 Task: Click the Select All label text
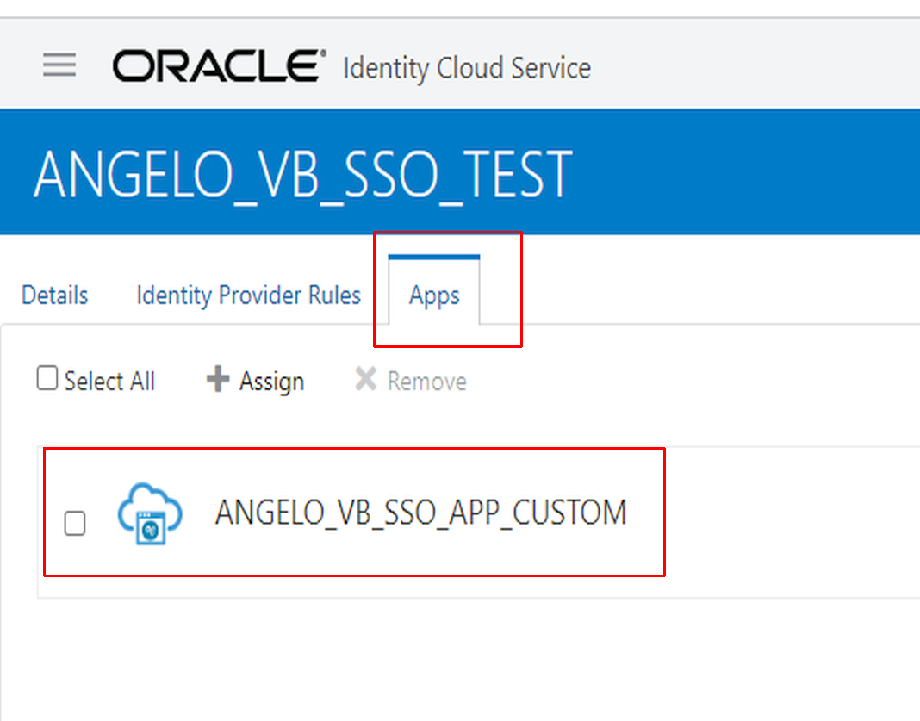tap(109, 382)
